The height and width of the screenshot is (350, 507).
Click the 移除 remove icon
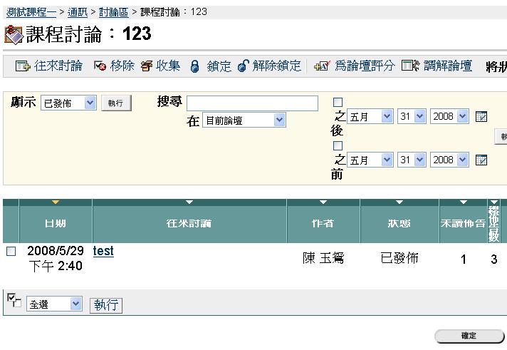[x=100, y=66]
